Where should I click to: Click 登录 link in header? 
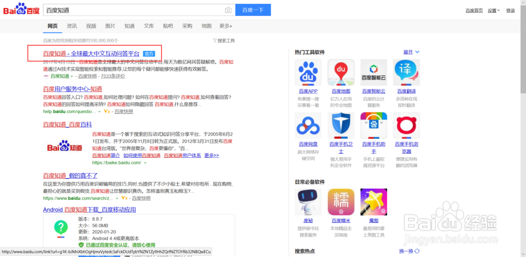pos(510,11)
